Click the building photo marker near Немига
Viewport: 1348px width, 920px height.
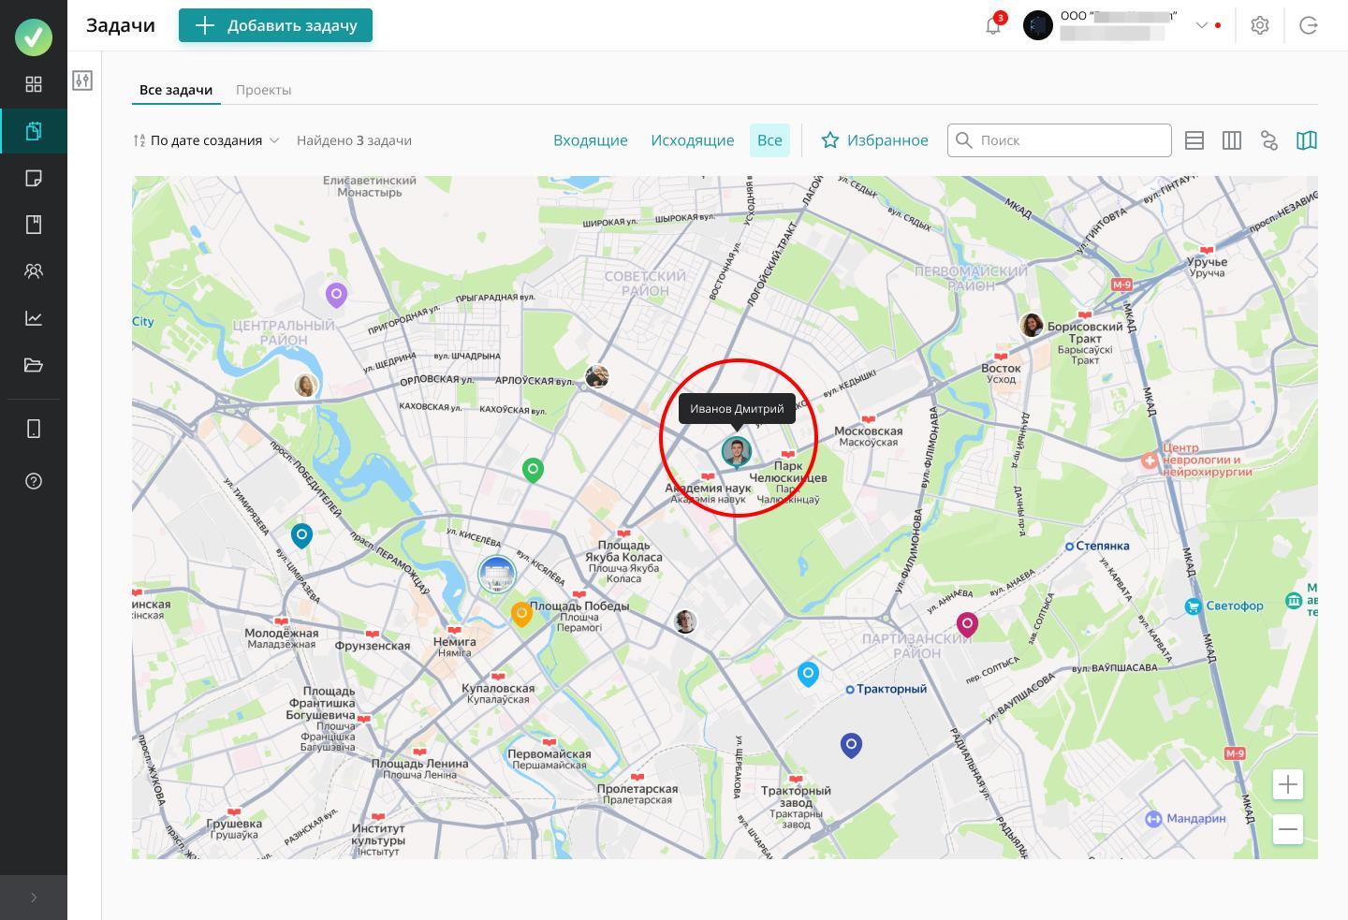[497, 574]
